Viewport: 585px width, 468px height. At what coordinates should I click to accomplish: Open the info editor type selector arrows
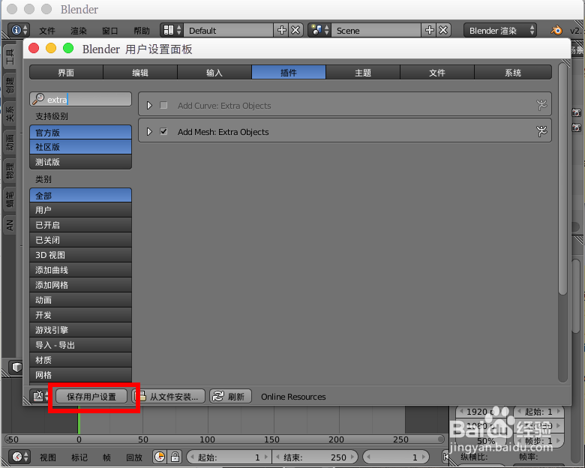[x=25, y=30]
